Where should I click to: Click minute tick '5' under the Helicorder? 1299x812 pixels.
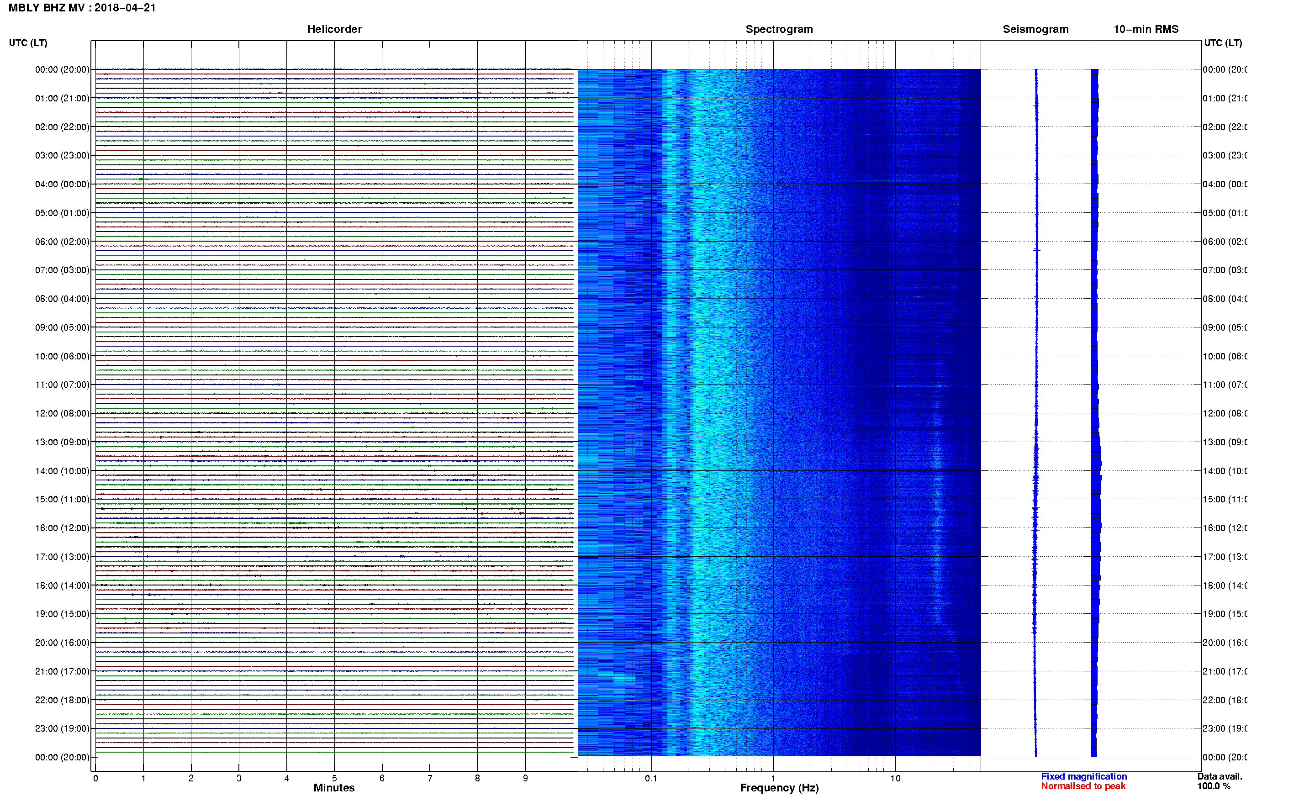pos(334,778)
